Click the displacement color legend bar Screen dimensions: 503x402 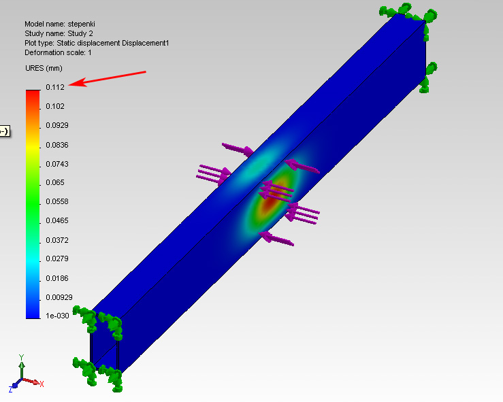33,205
